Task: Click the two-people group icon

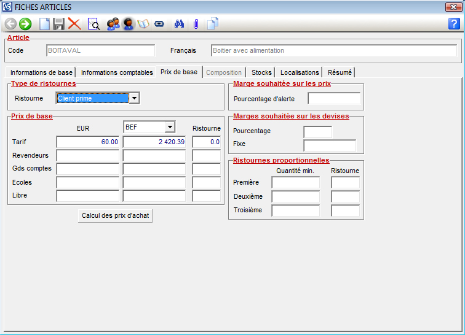Action: (x=113, y=24)
